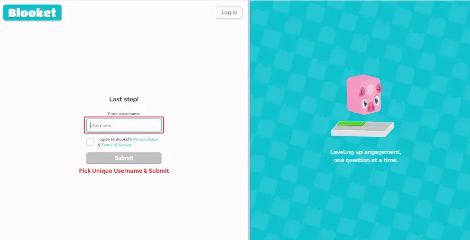
Task: Click the Blooket logo
Action: [x=33, y=13]
